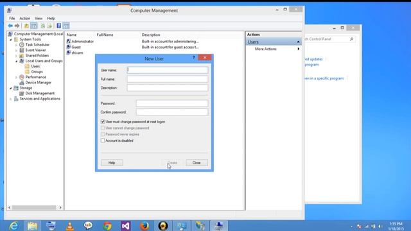Open Internet Explorer from the taskbar
Viewport: 411px width, 231px height.
click(x=13, y=225)
